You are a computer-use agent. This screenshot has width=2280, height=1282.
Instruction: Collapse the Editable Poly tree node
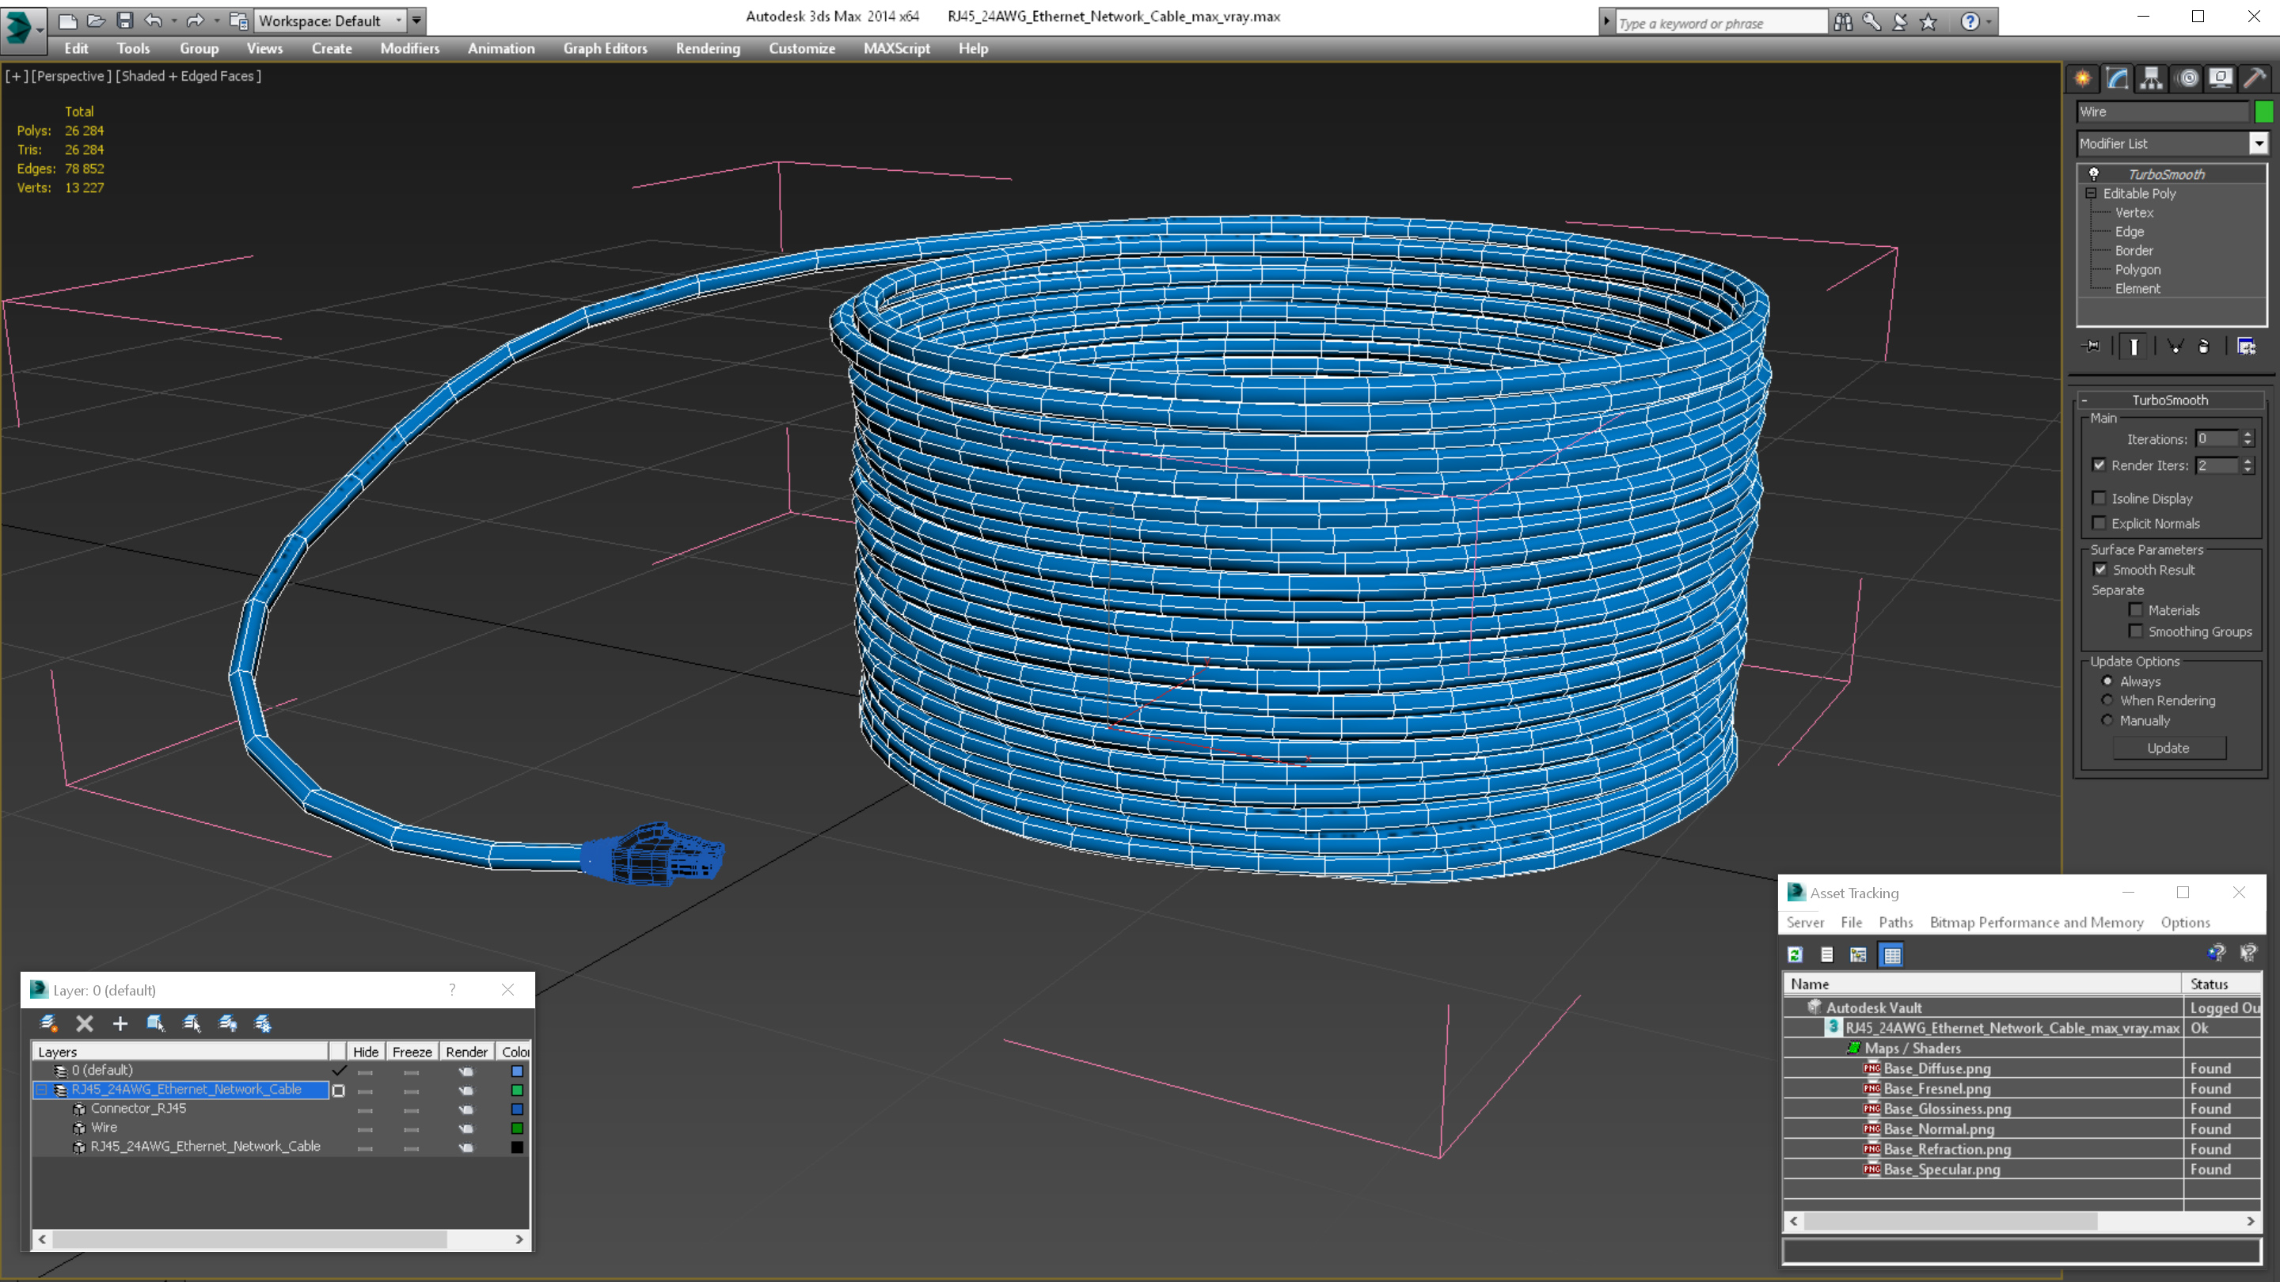pos(2092,193)
